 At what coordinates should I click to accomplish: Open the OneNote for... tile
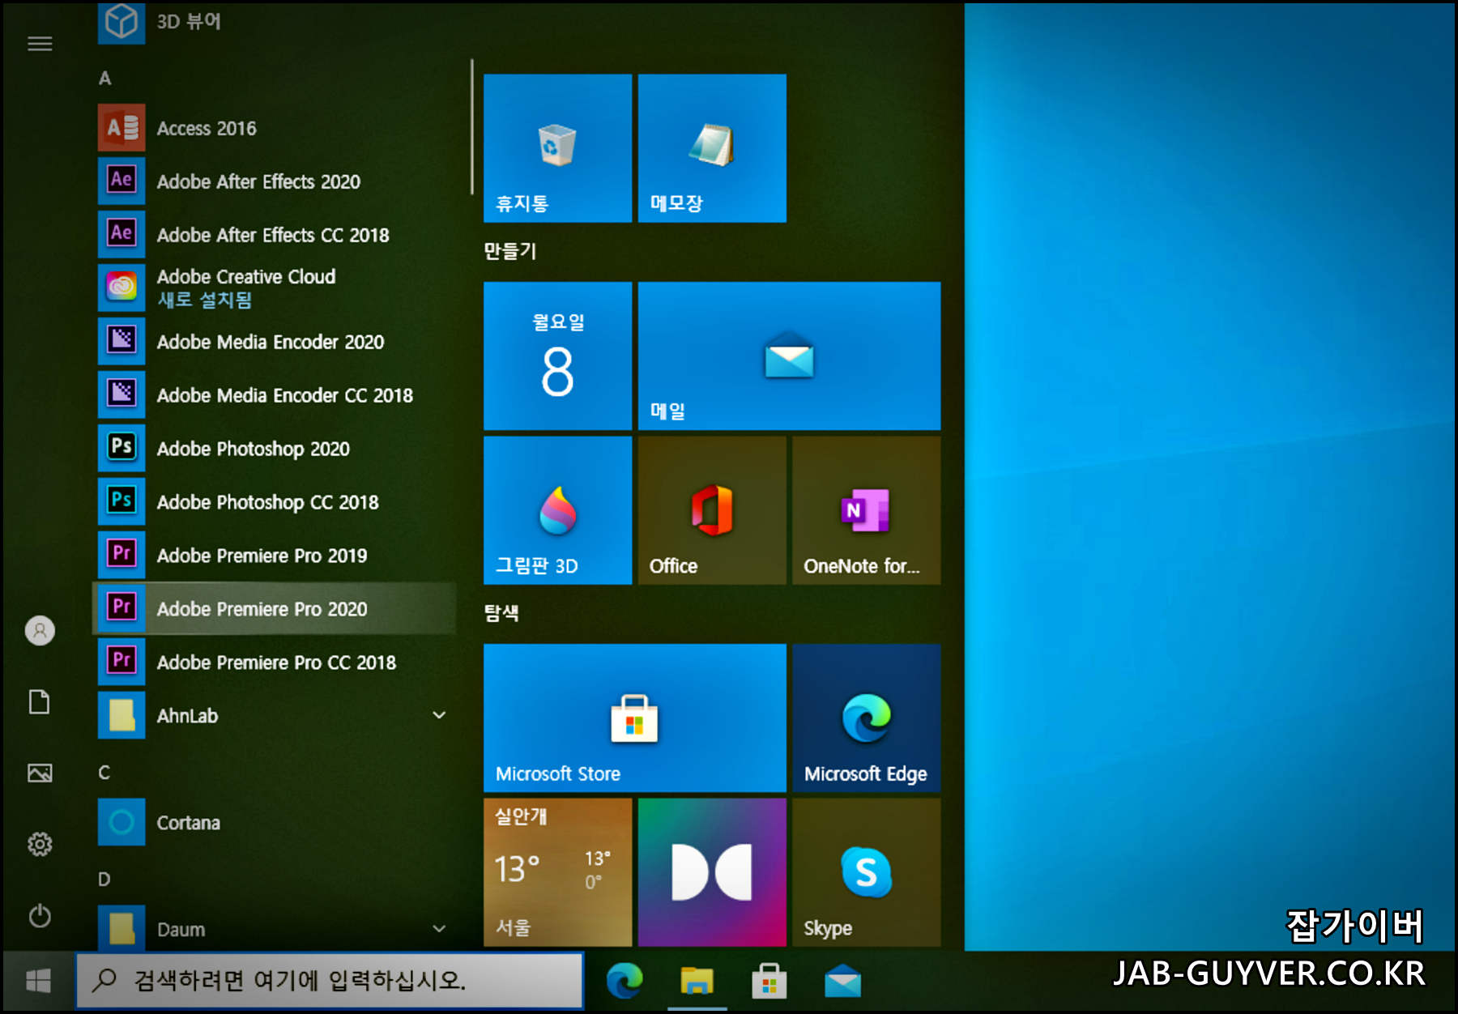[867, 510]
